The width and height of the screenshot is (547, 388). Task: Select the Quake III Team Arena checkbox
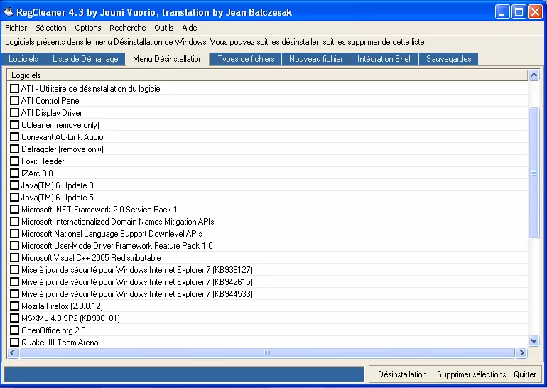pyautogui.click(x=15, y=343)
